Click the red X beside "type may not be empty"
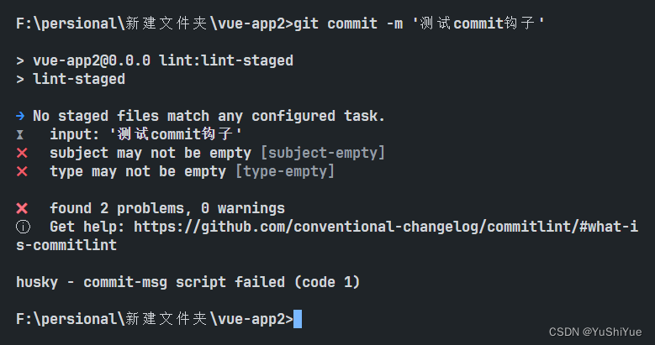 pyautogui.click(x=22, y=171)
